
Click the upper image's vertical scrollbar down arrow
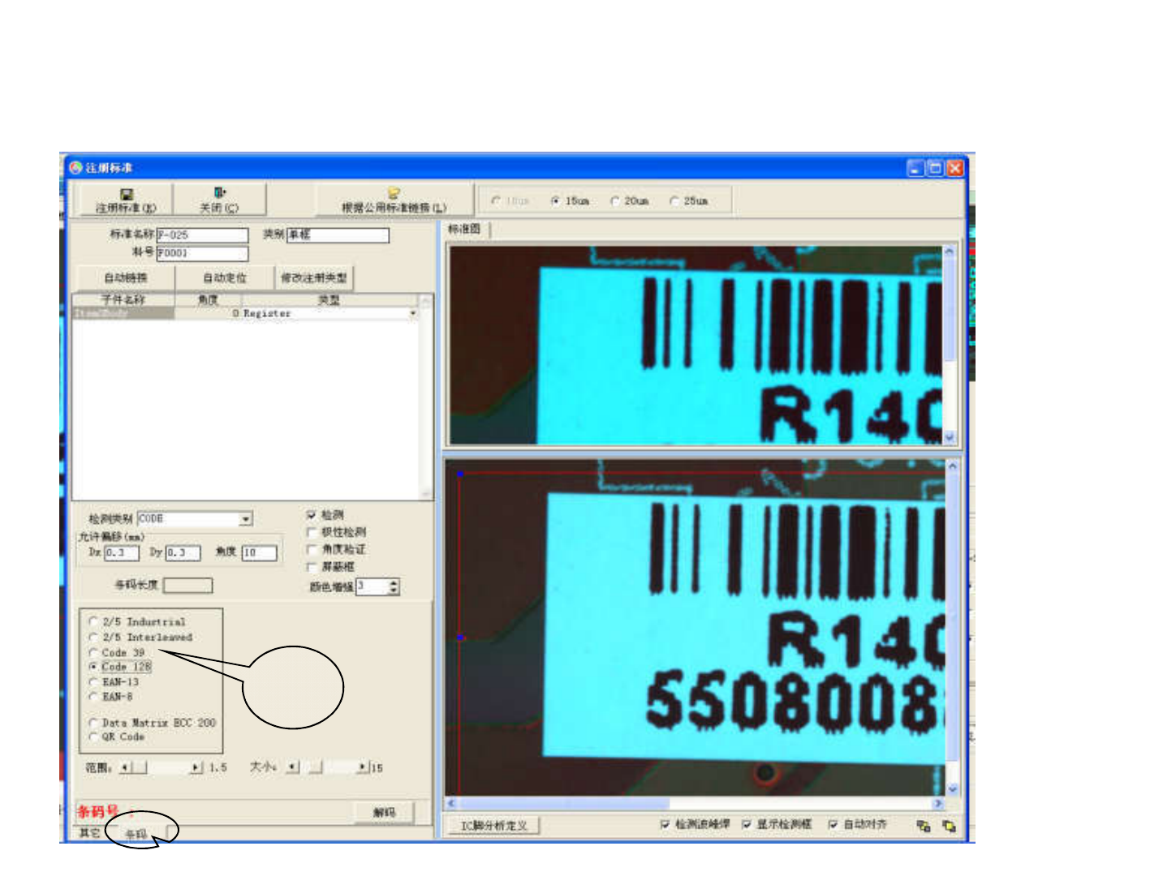coord(949,437)
